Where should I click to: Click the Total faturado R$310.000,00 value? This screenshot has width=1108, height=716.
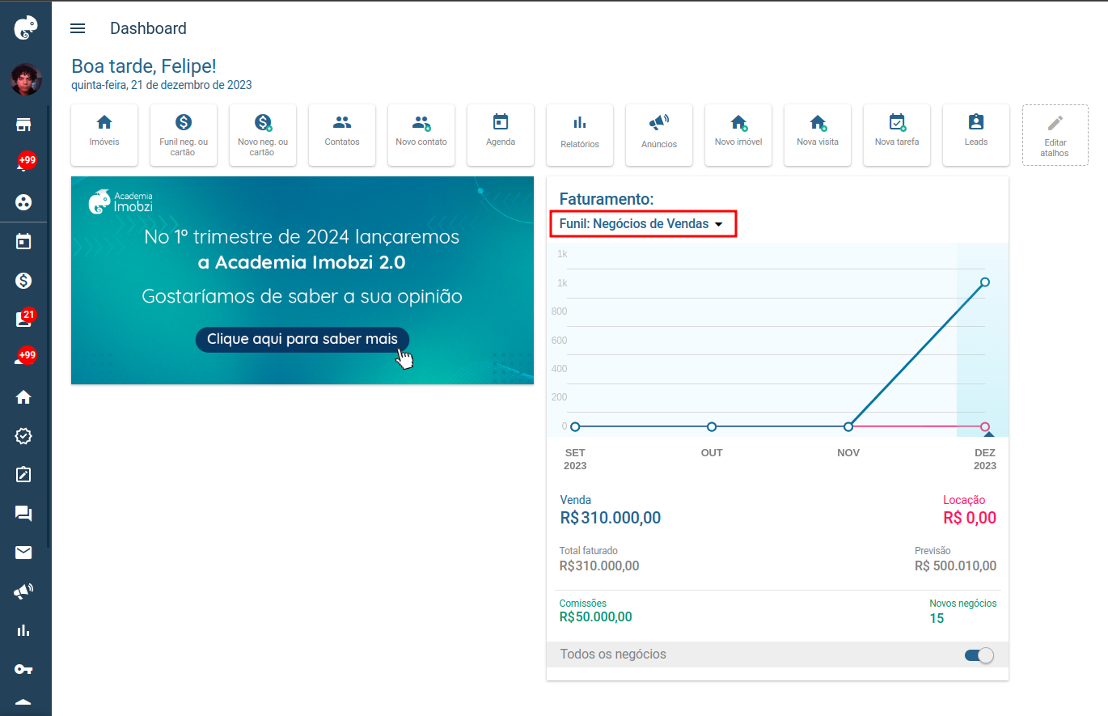[x=599, y=566]
